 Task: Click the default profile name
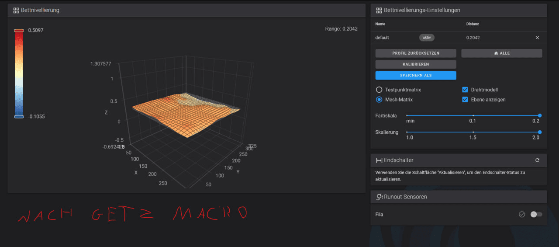click(382, 38)
